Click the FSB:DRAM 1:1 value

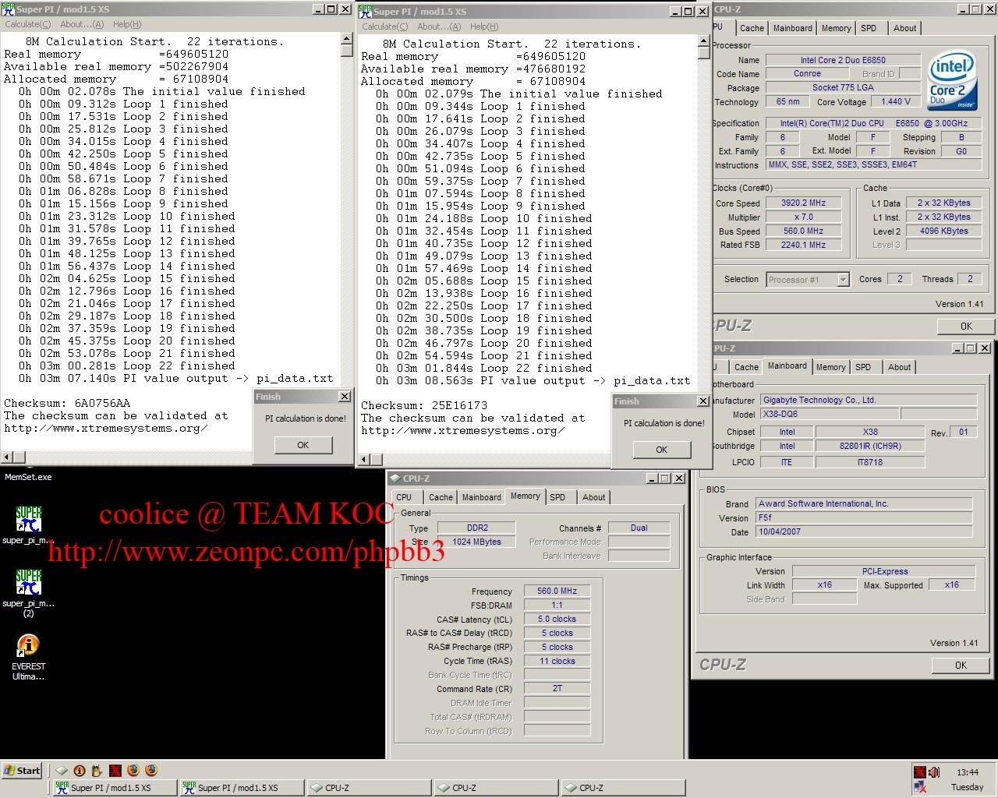click(557, 605)
